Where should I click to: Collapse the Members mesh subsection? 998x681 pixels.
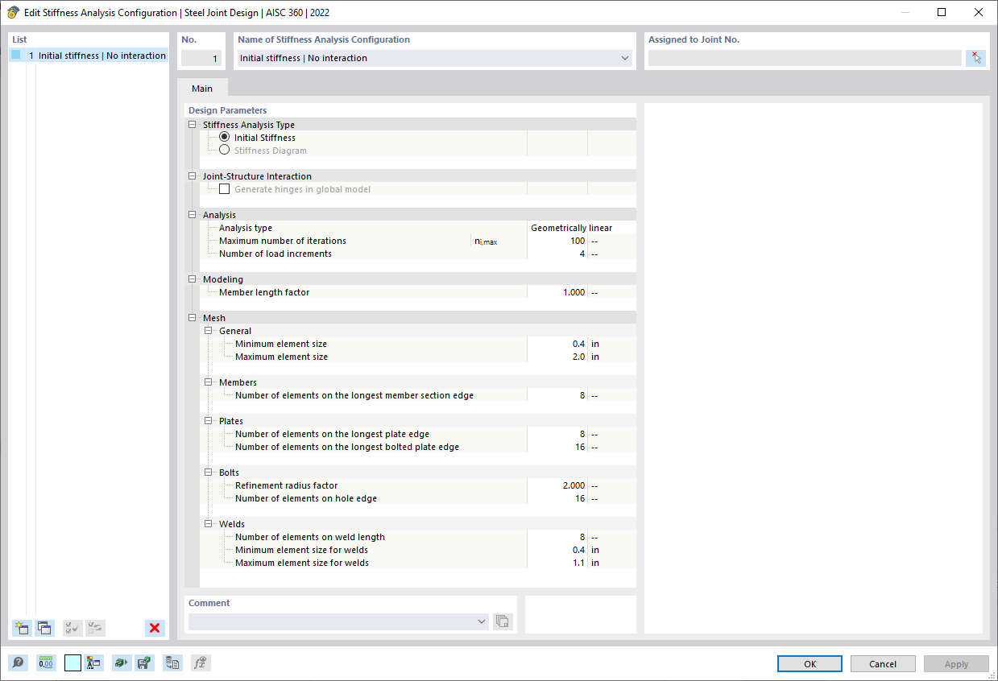click(208, 382)
